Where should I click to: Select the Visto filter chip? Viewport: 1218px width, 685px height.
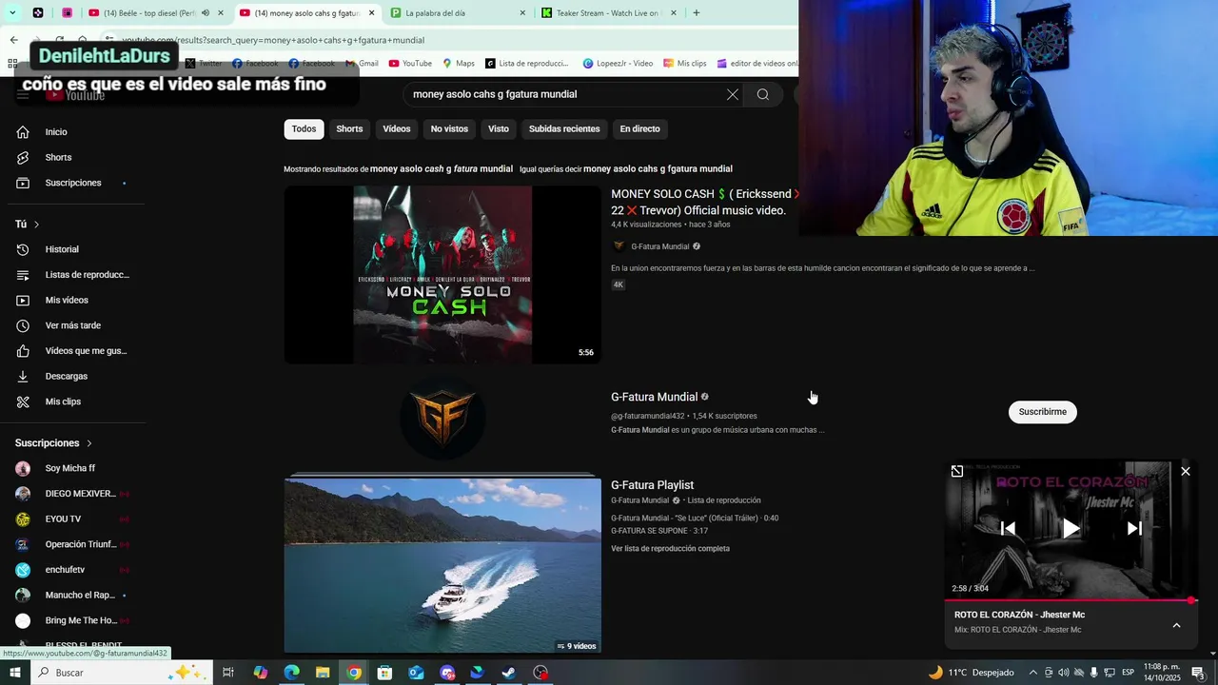click(499, 128)
